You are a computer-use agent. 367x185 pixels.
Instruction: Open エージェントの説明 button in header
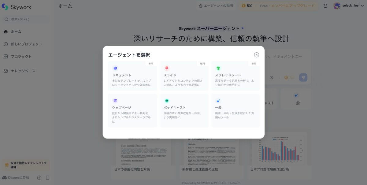216,6
